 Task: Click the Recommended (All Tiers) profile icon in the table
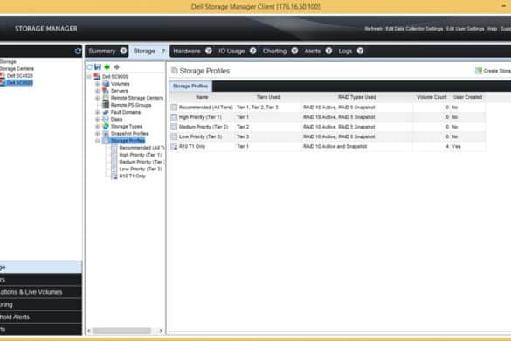pos(175,108)
